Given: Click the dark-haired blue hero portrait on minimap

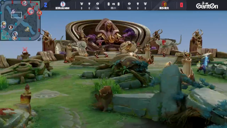Looking at the screenshot, I should [11, 27].
